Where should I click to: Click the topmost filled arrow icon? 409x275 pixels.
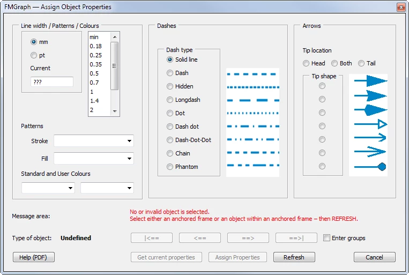(x=370, y=81)
